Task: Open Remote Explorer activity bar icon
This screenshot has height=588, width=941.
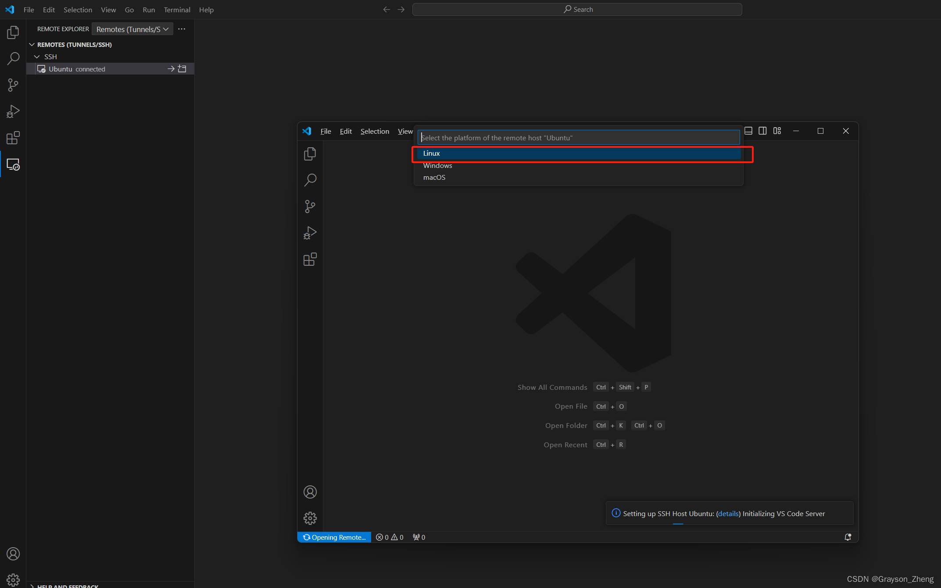Action: pyautogui.click(x=13, y=165)
